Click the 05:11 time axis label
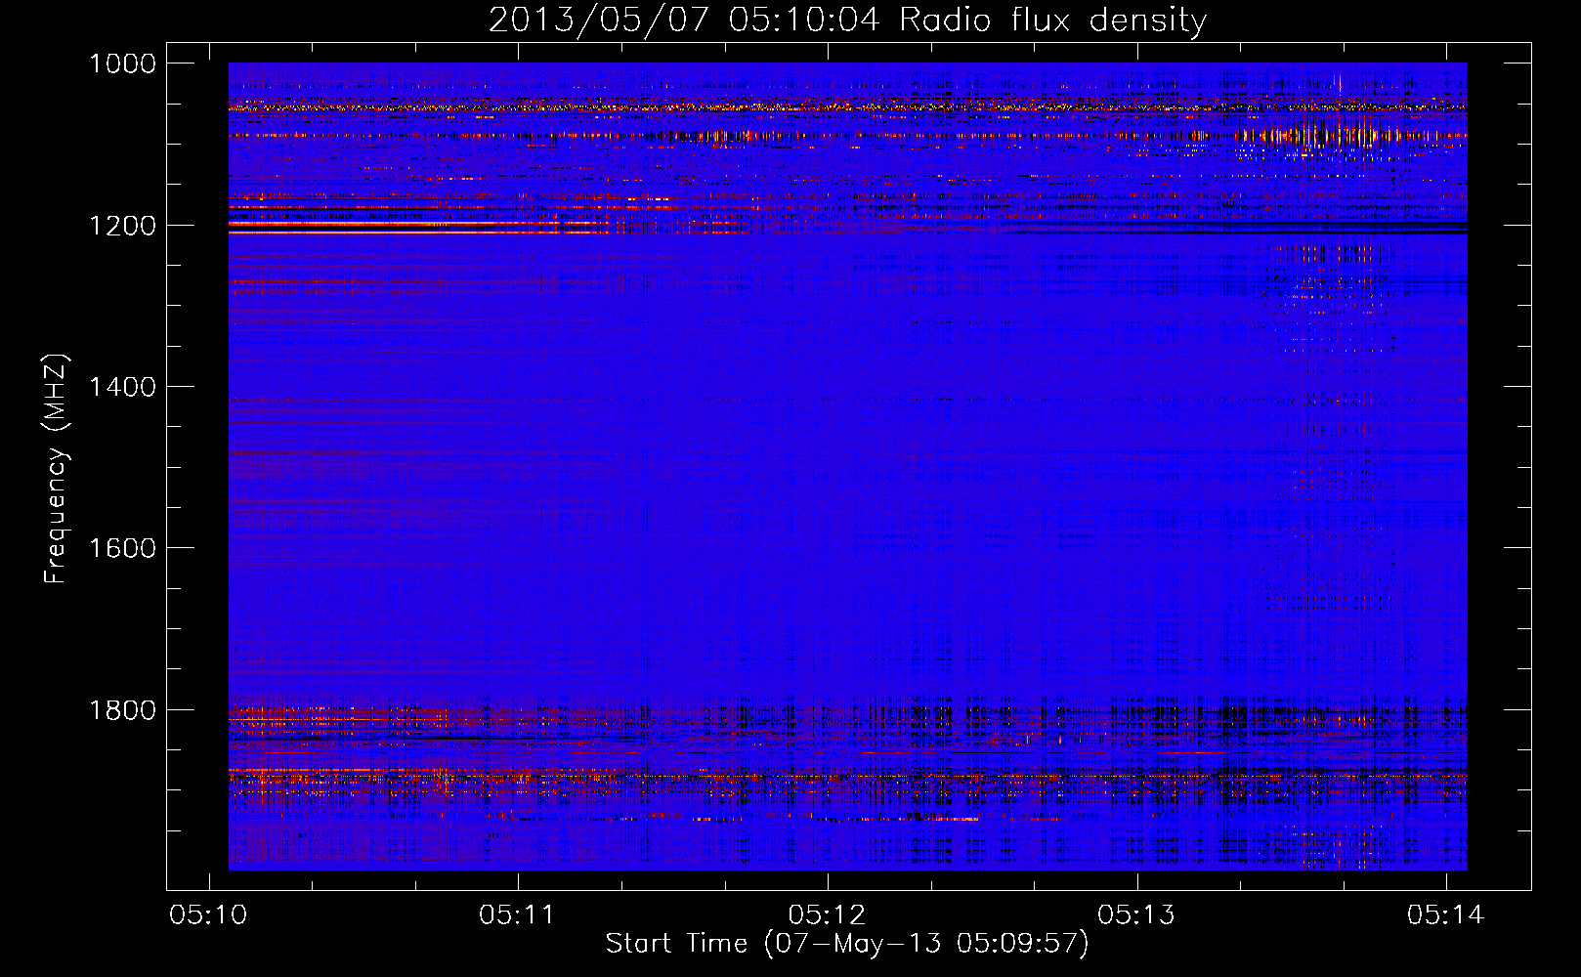The image size is (1581, 977). 517,915
